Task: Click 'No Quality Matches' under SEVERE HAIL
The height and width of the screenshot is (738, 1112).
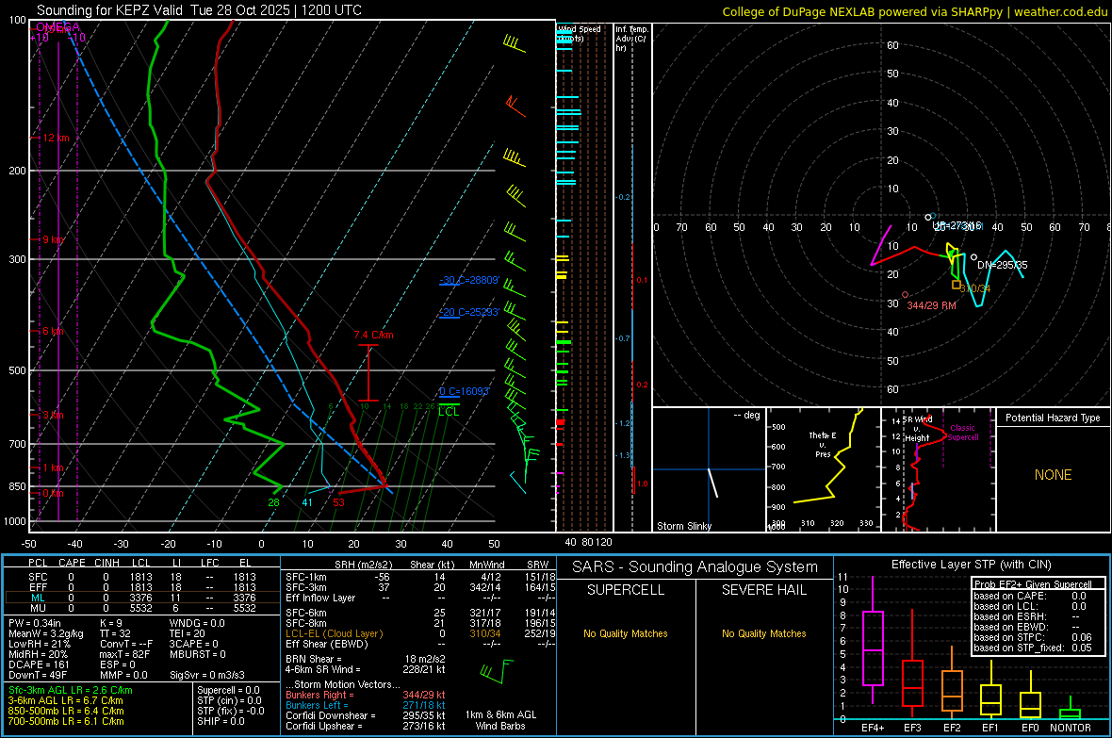Action: tap(763, 633)
